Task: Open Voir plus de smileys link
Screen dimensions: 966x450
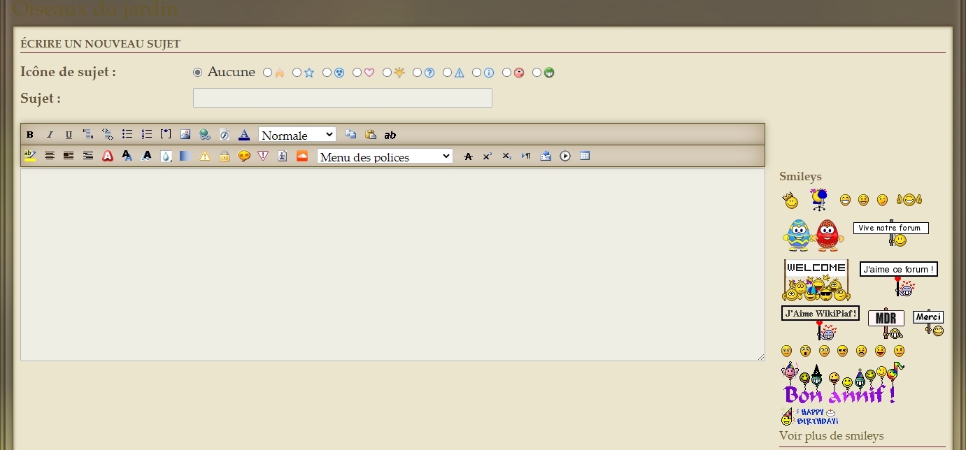Action: tap(832, 436)
